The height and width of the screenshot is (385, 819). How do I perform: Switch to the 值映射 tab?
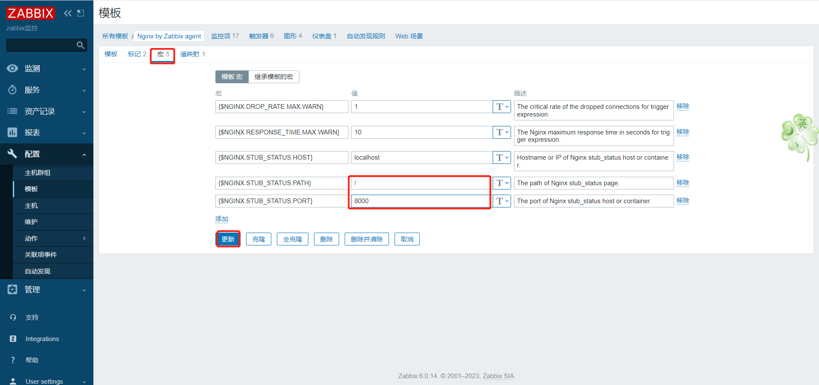click(192, 54)
